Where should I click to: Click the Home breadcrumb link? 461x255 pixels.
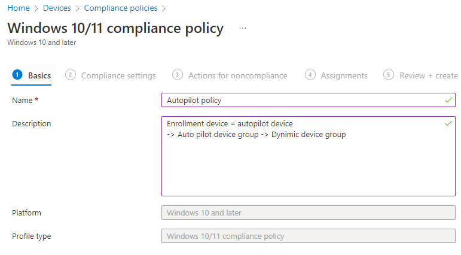pyautogui.click(x=19, y=8)
